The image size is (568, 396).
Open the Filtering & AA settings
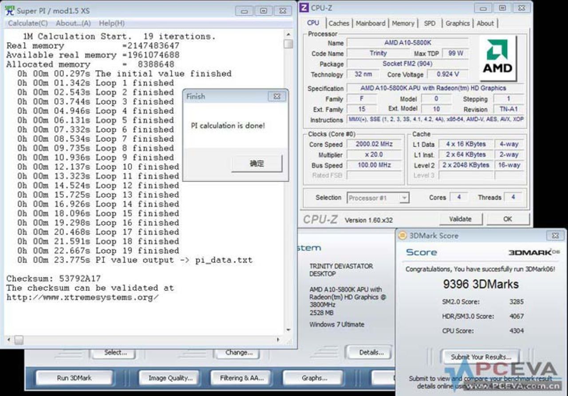241,378
